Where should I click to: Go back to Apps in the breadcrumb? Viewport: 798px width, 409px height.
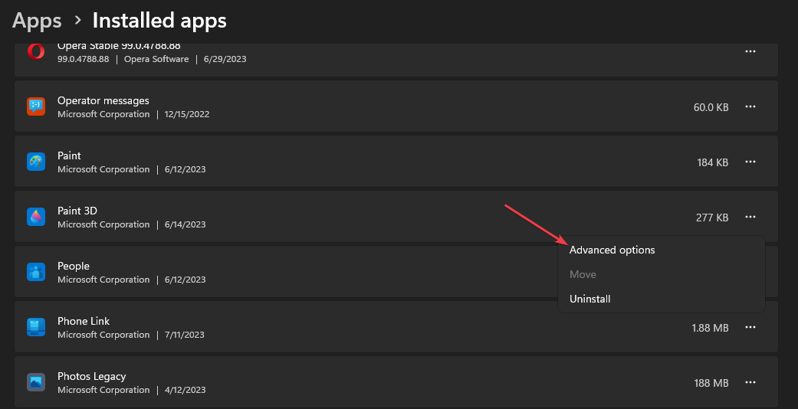tap(37, 21)
